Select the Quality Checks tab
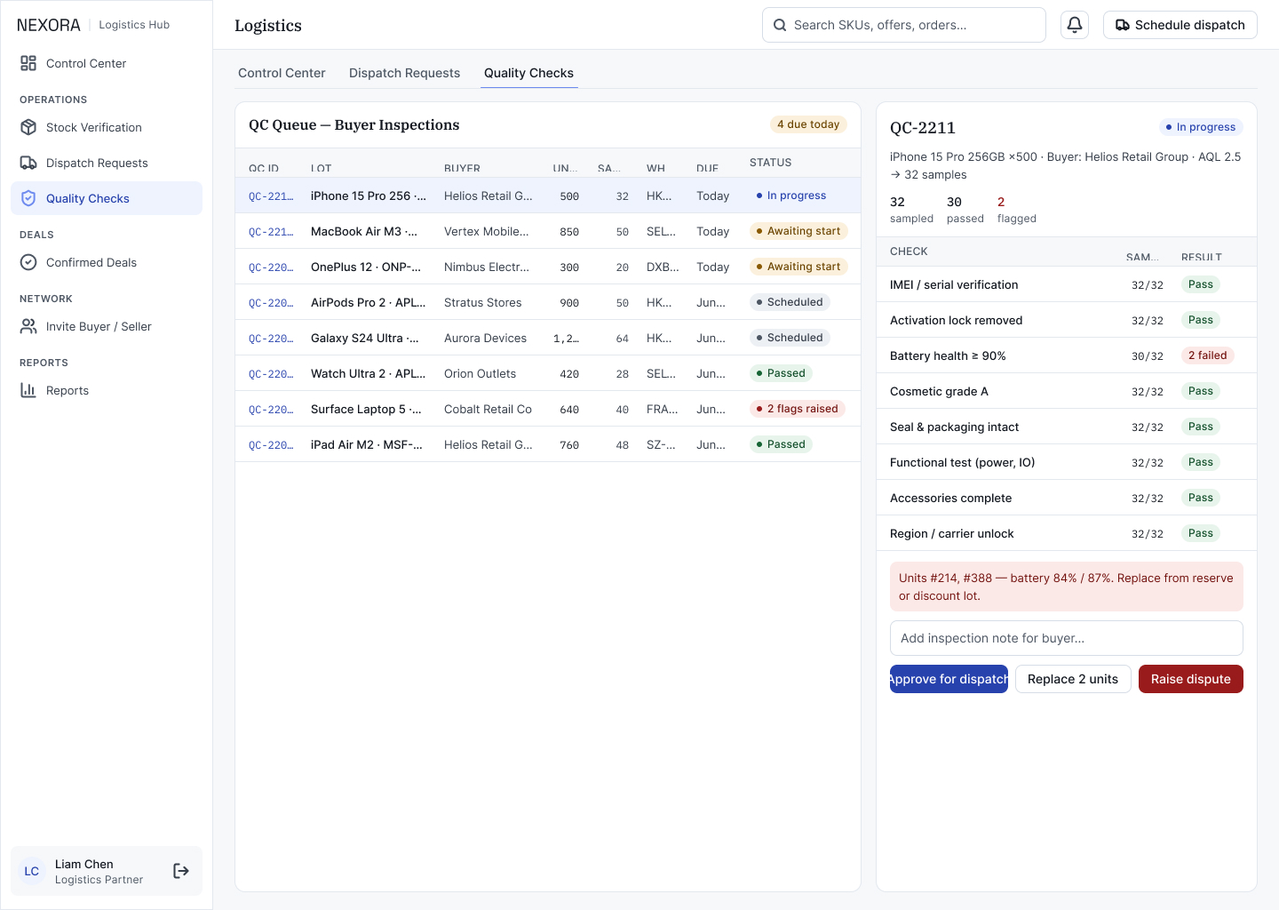The width and height of the screenshot is (1279, 910). 528,73
